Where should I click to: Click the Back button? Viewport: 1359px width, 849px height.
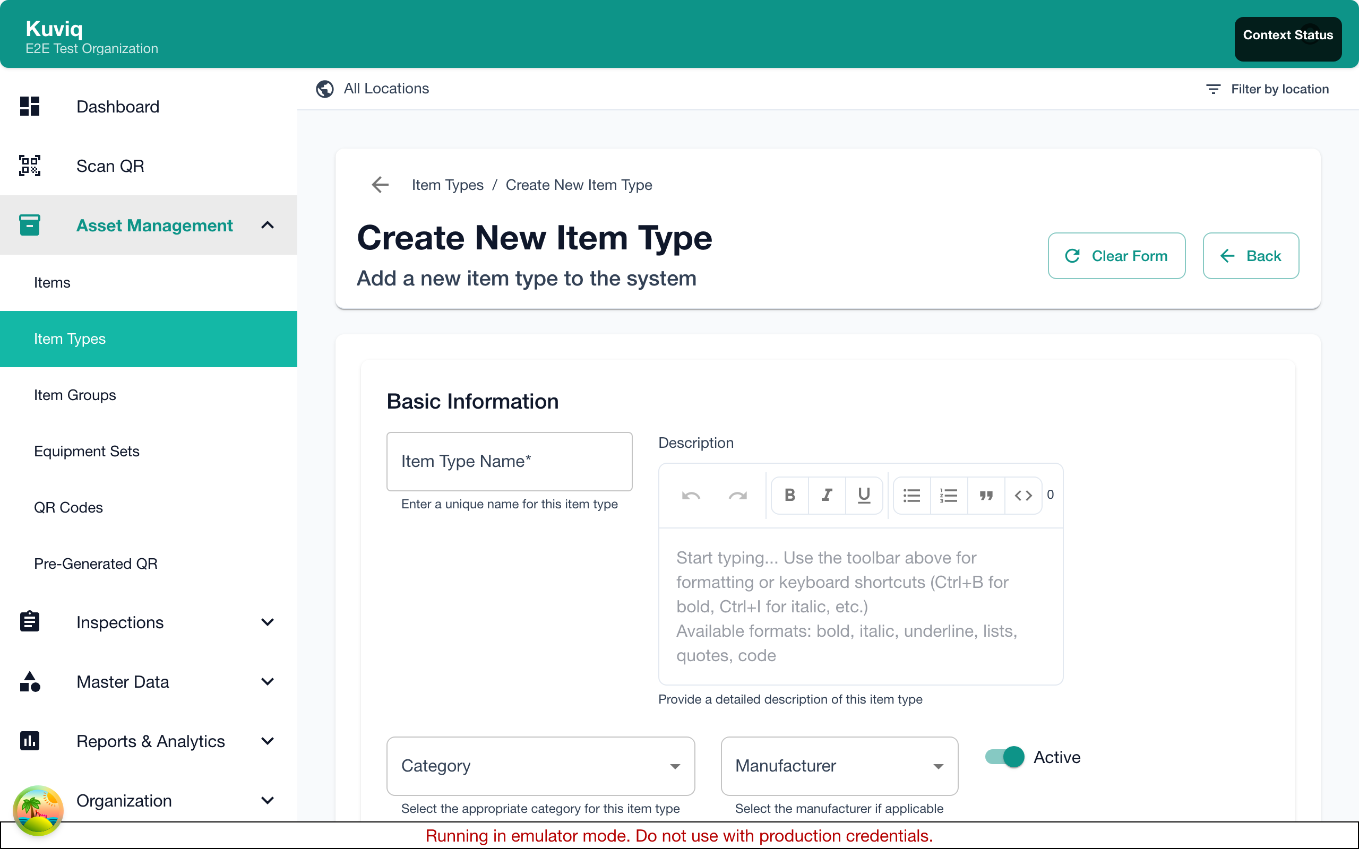1251,255
